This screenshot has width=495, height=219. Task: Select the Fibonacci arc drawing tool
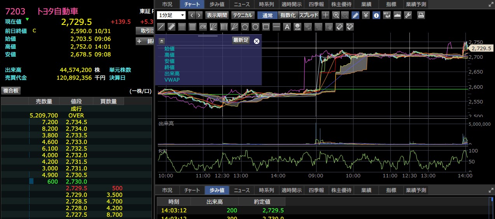[x=203, y=27]
